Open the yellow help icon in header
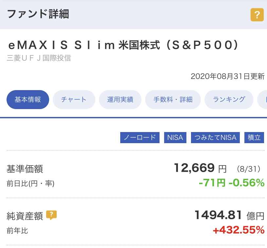 [257, 15]
